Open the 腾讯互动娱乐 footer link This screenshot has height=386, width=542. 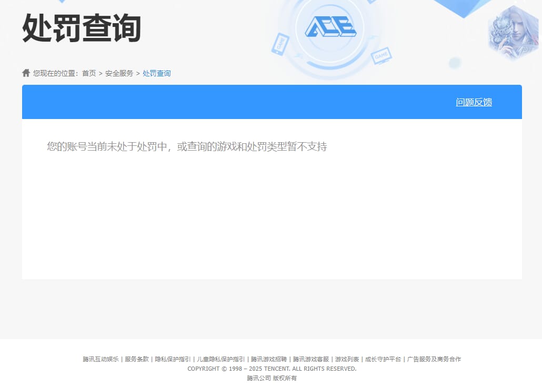tap(100, 359)
